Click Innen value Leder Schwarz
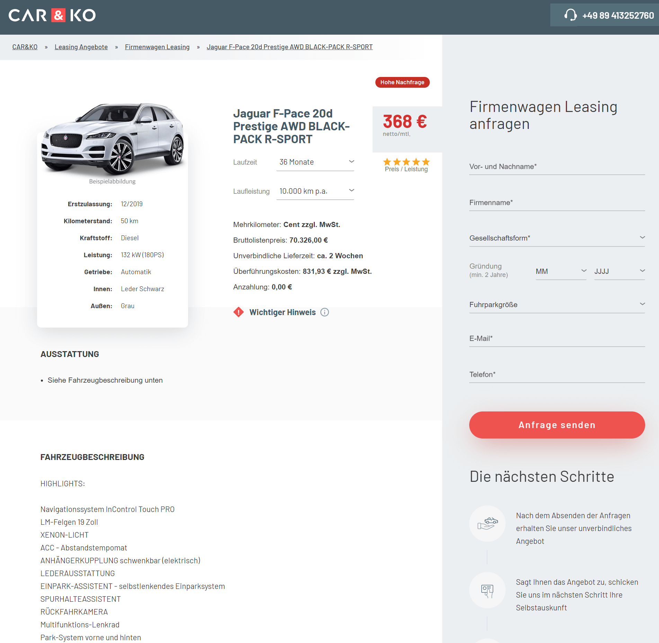The width and height of the screenshot is (659, 643). (x=142, y=289)
